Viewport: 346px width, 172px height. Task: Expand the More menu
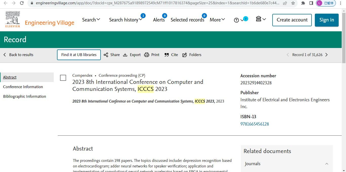pos(217,20)
